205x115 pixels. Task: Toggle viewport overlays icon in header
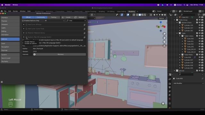[x=128, y=15]
